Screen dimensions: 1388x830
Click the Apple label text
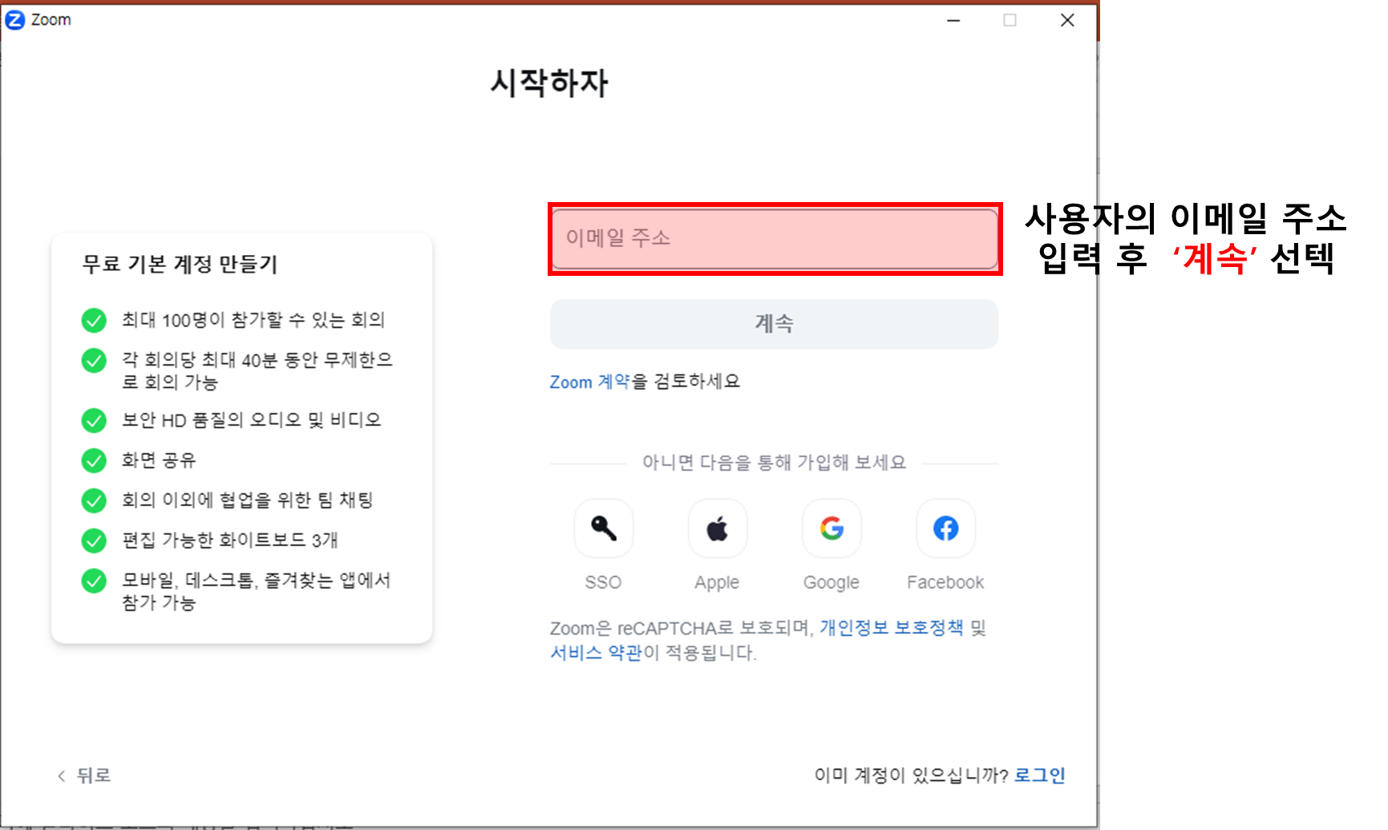(717, 583)
